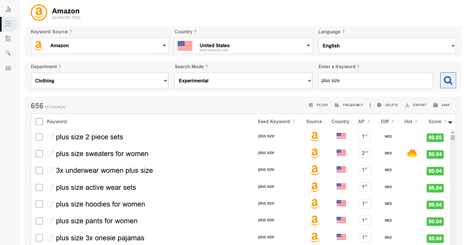Click the 90.05 score badge

tap(435, 137)
